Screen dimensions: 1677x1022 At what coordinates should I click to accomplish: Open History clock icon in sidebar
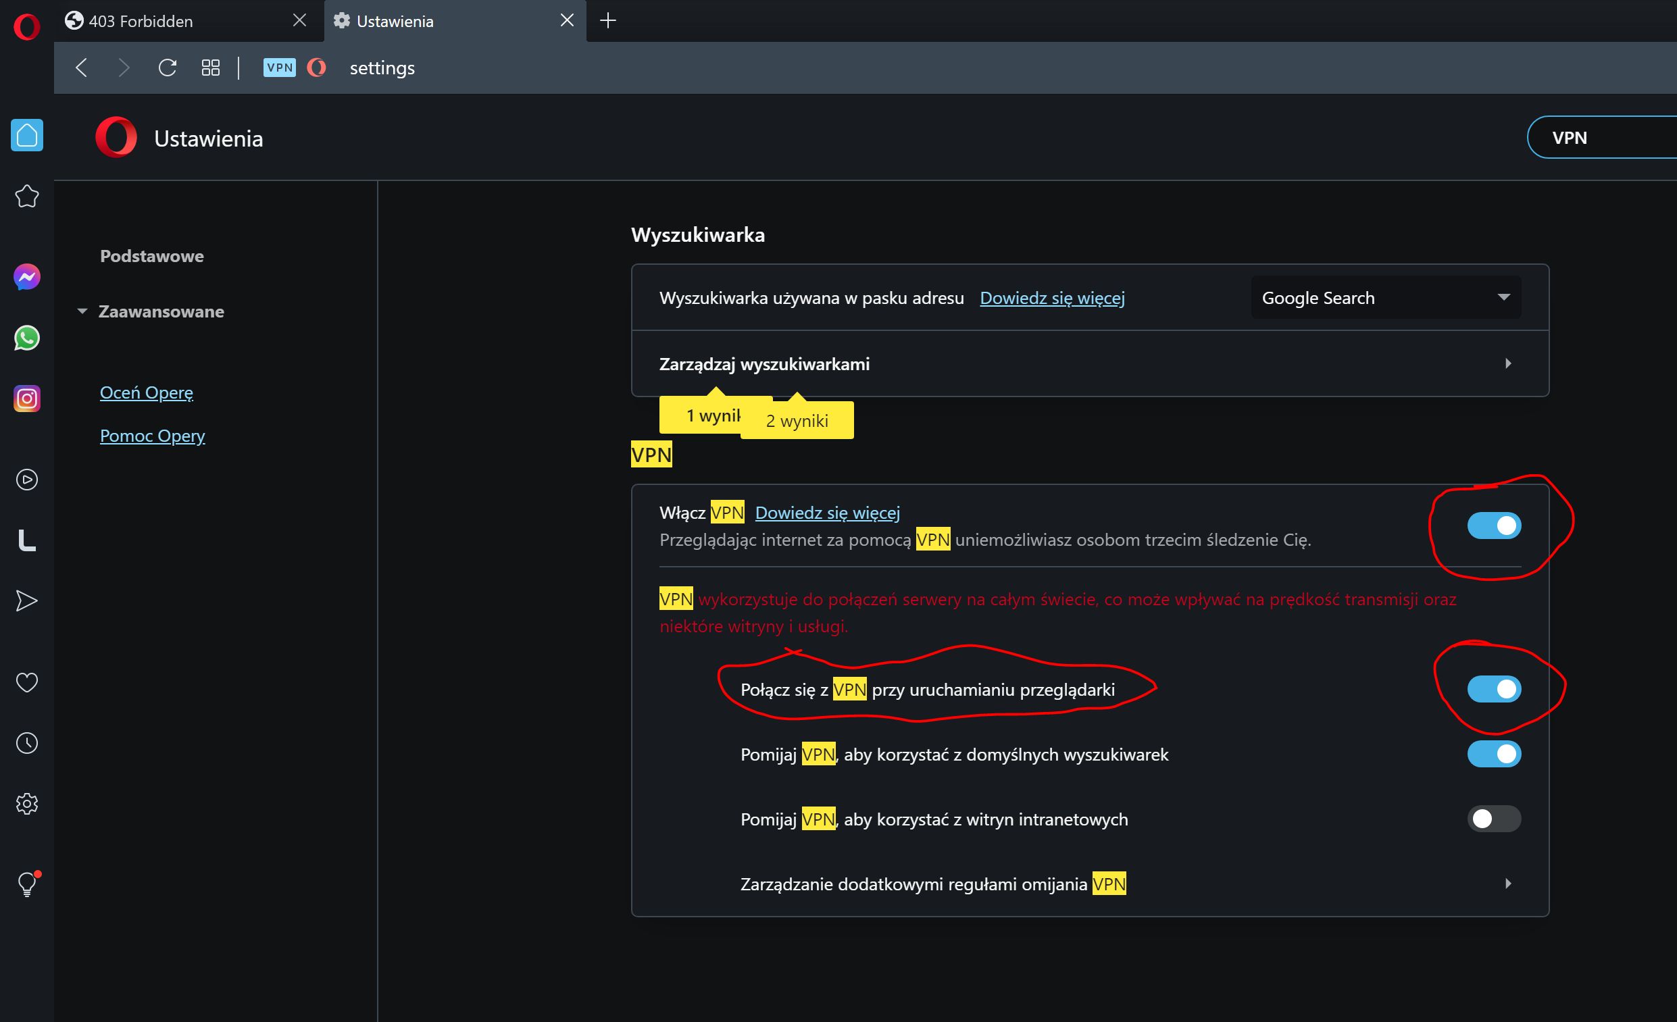(27, 743)
